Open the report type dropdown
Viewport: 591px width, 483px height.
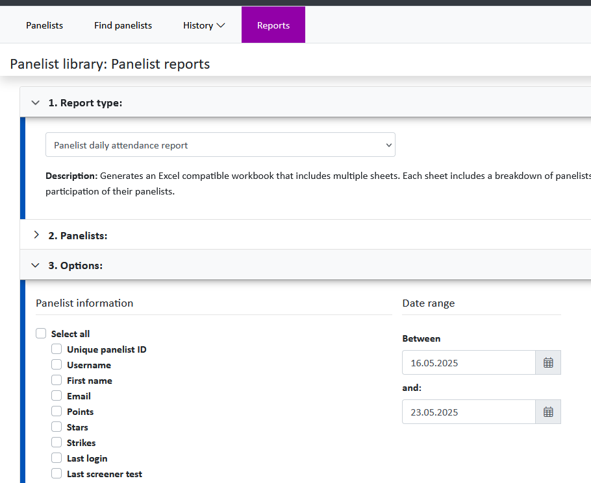pyautogui.click(x=221, y=145)
